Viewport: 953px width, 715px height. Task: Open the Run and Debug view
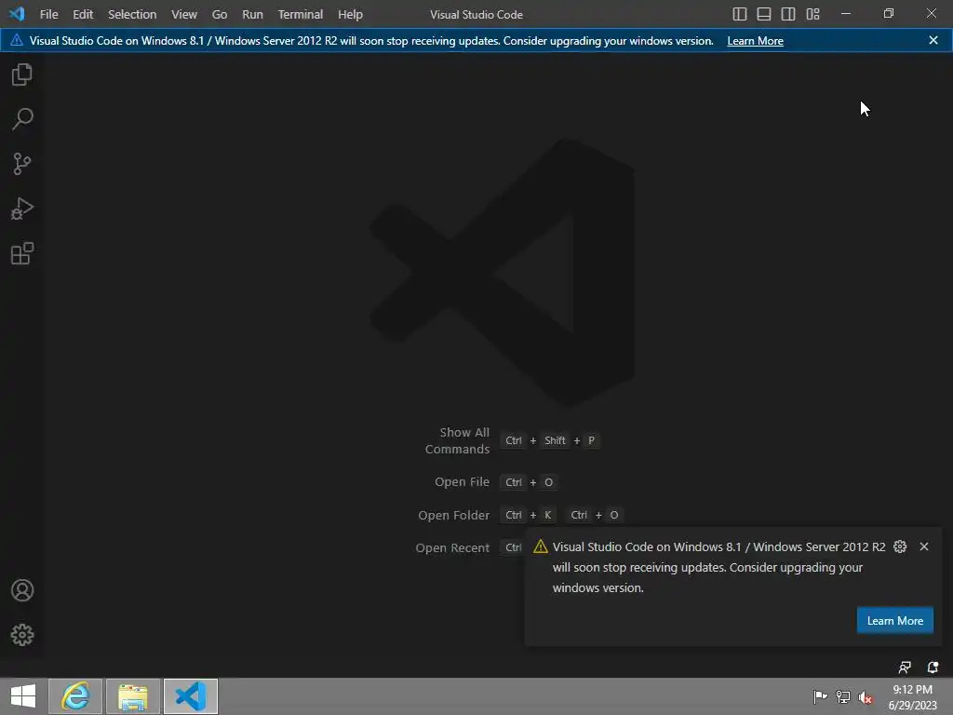tap(22, 209)
